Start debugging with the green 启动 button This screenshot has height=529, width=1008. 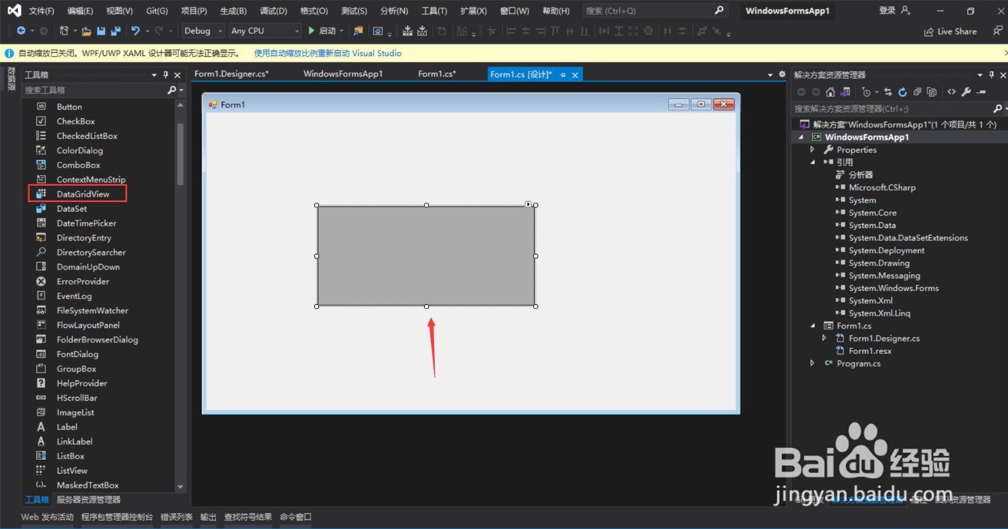322,31
